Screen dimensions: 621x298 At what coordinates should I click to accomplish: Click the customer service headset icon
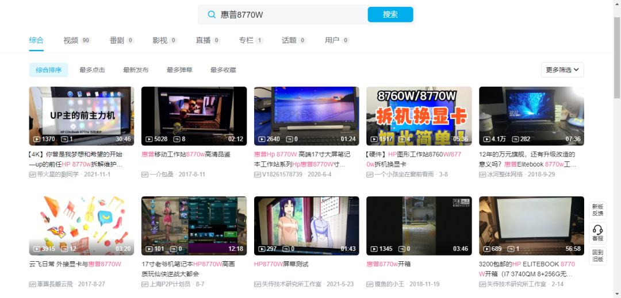597,229
